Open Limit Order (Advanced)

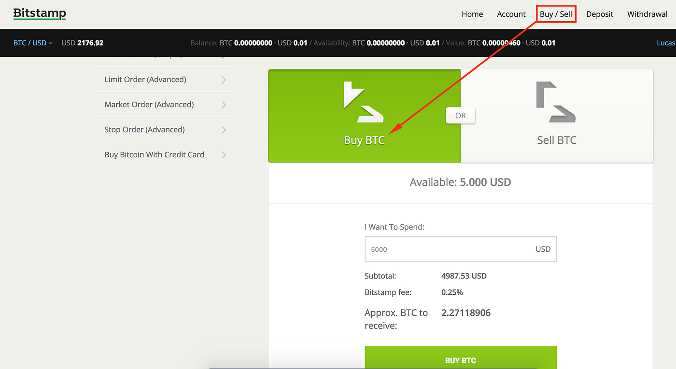(x=163, y=80)
